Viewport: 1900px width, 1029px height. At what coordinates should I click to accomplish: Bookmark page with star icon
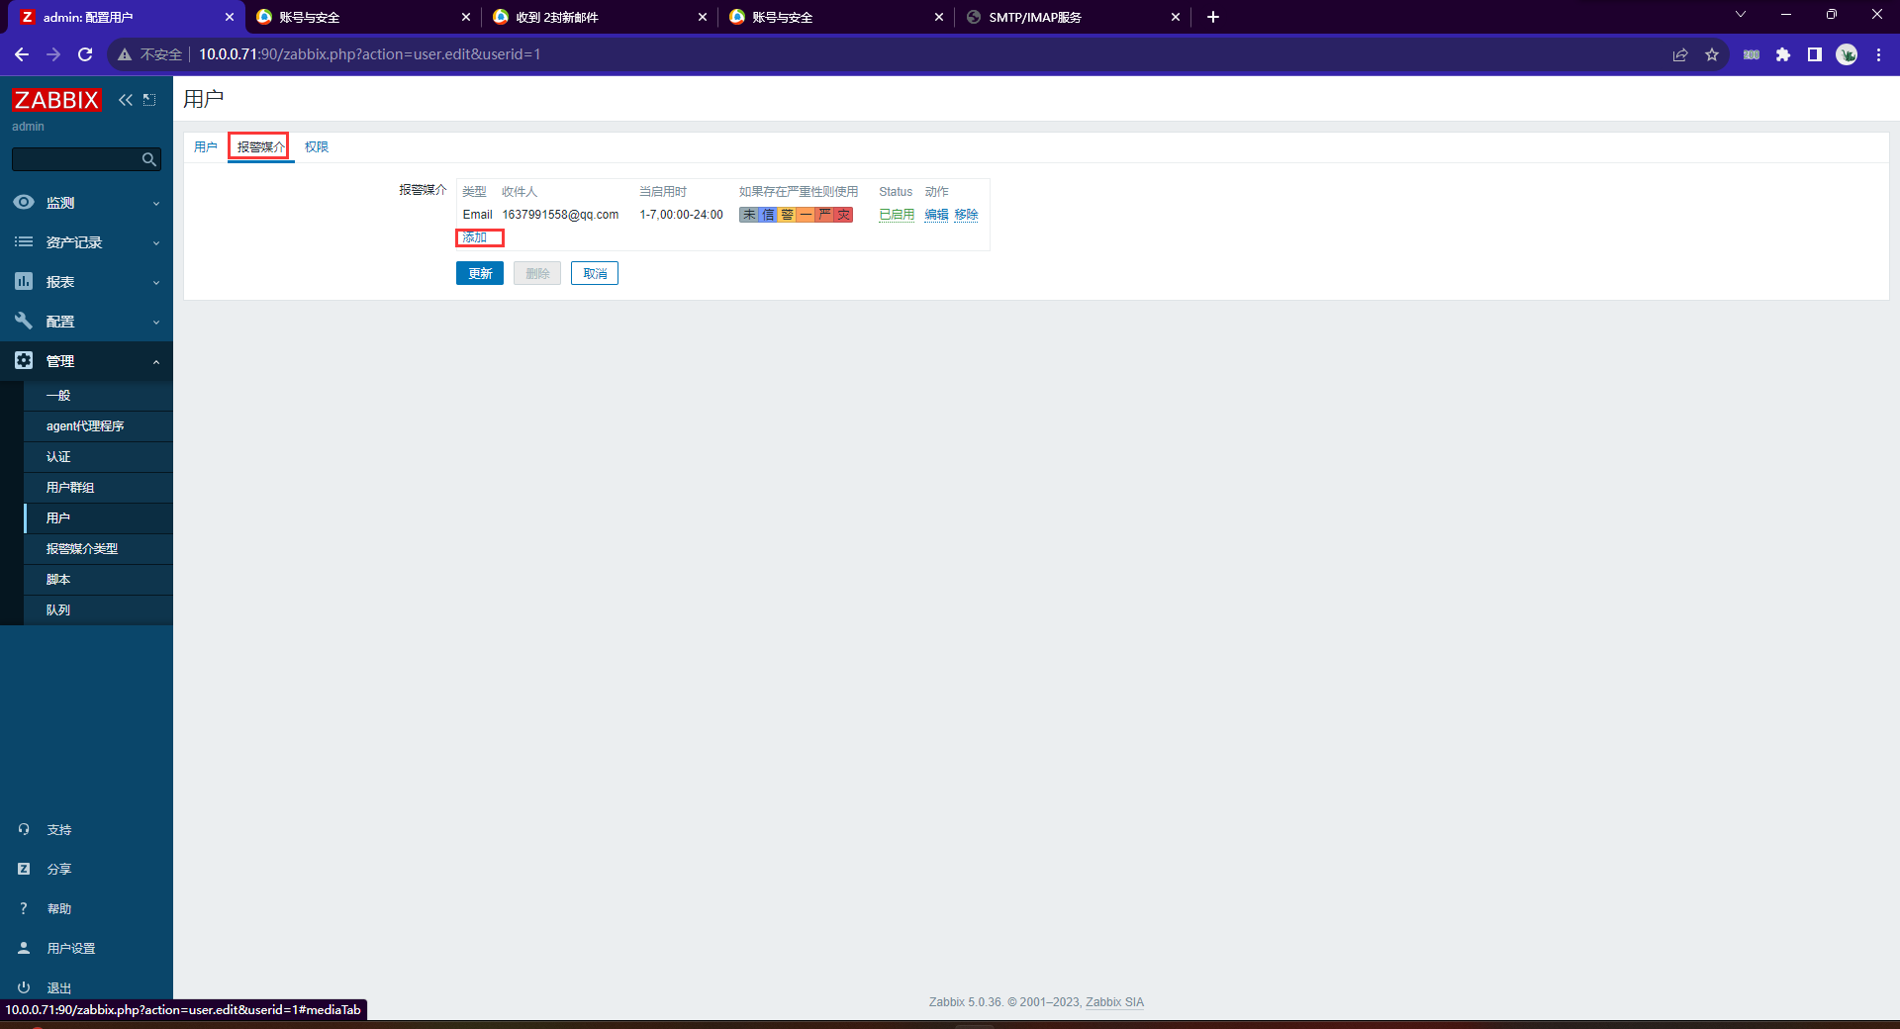pos(1712,54)
